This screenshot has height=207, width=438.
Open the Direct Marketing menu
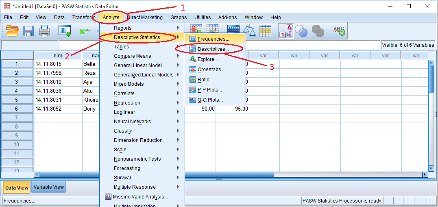click(145, 17)
